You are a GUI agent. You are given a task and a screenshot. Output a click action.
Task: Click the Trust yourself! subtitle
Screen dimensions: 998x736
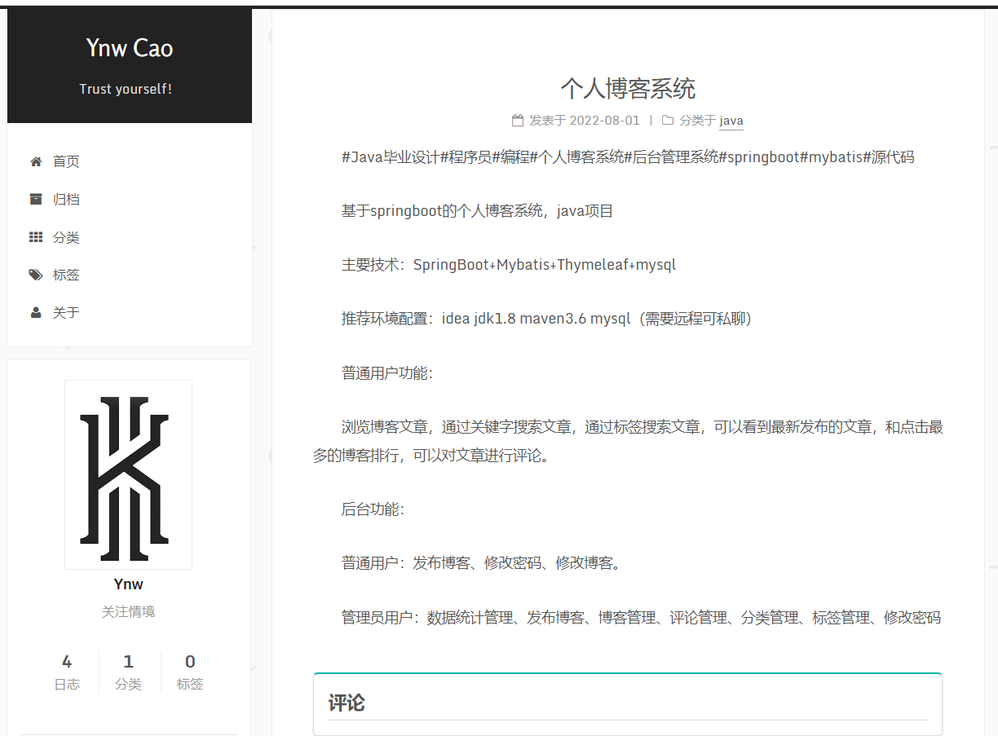[126, 89]
